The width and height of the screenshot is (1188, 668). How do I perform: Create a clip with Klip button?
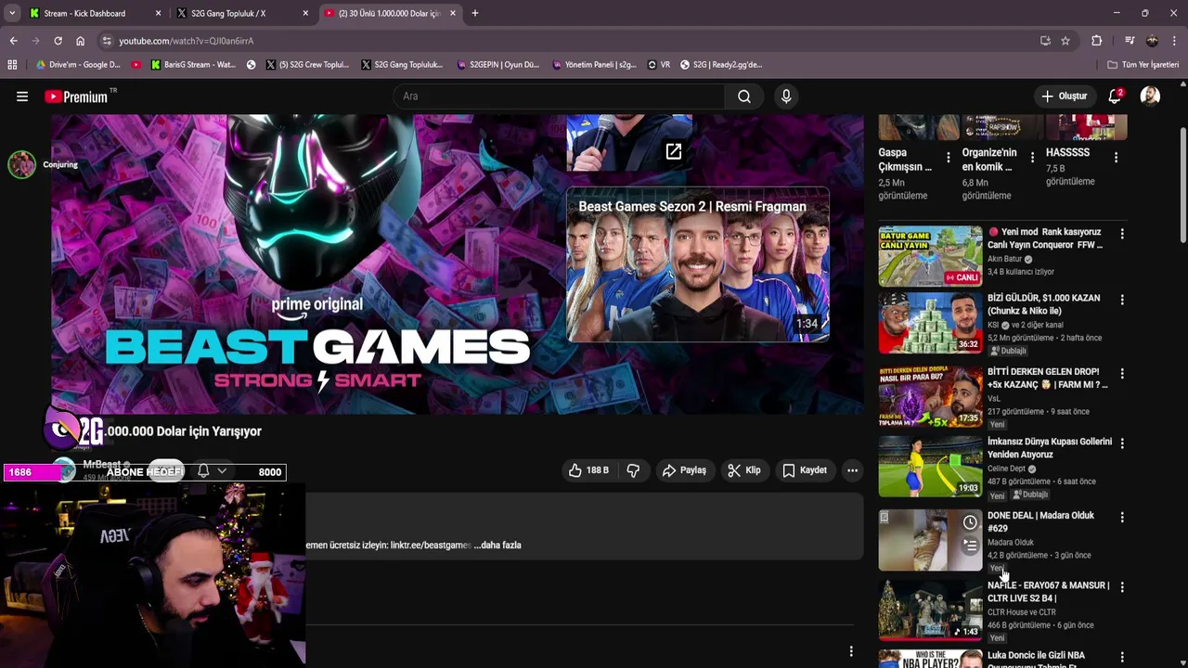pos(743,470)
